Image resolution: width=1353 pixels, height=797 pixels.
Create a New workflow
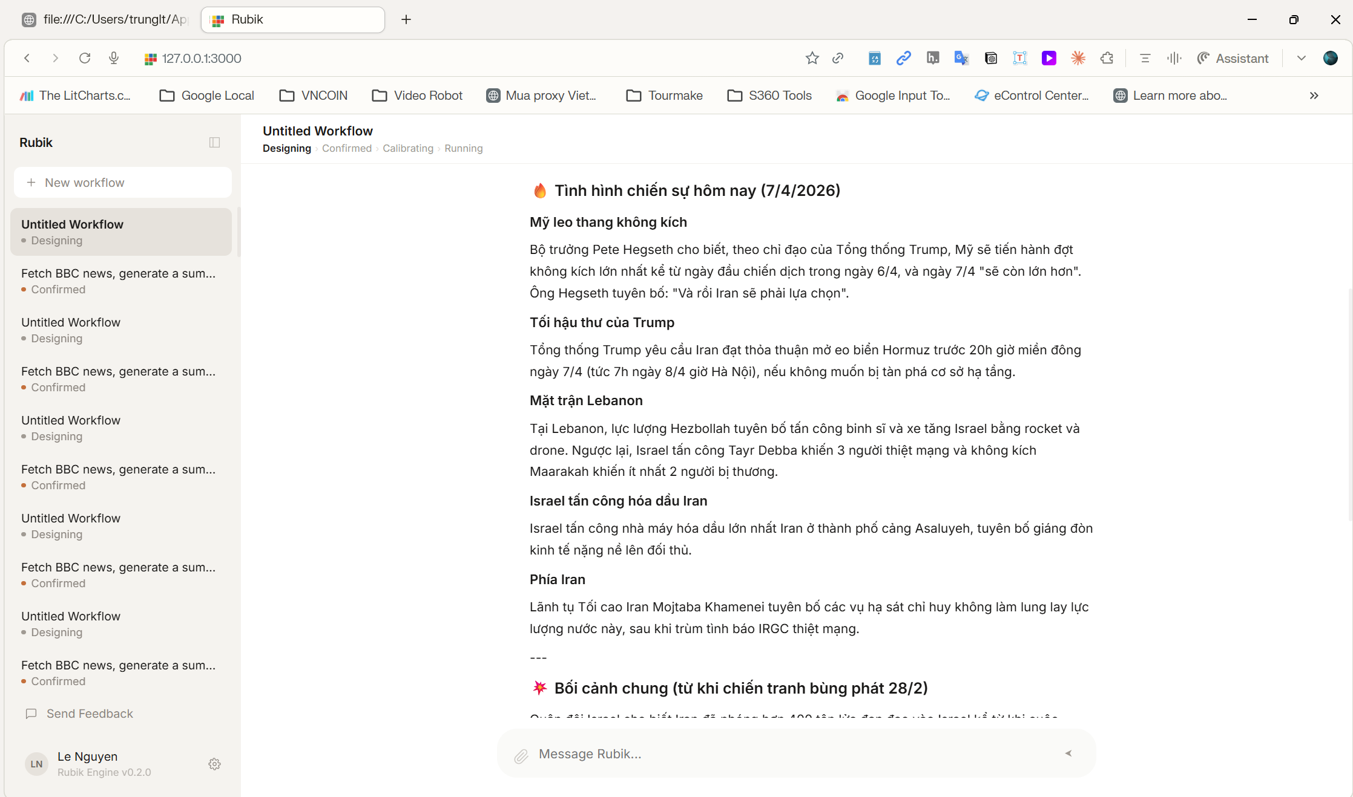tap(122, 182)
